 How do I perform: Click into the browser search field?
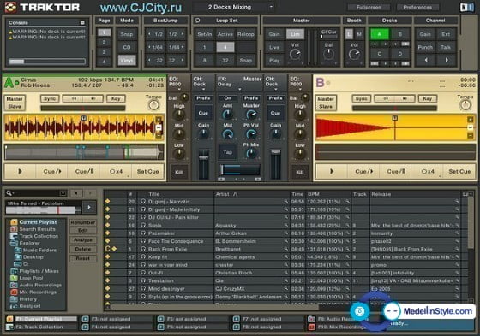pyautogui.click(x=36, y=193)
